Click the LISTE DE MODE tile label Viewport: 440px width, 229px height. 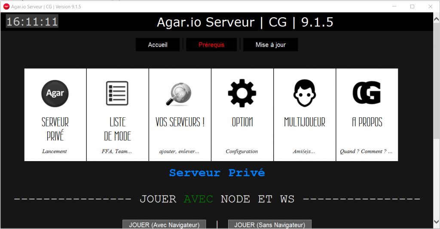click(117, 129)
